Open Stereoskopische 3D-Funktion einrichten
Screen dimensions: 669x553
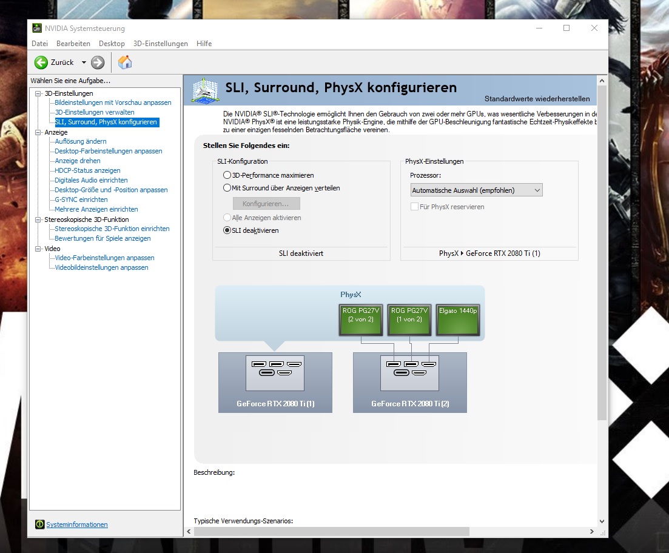(x=112, y=229)
